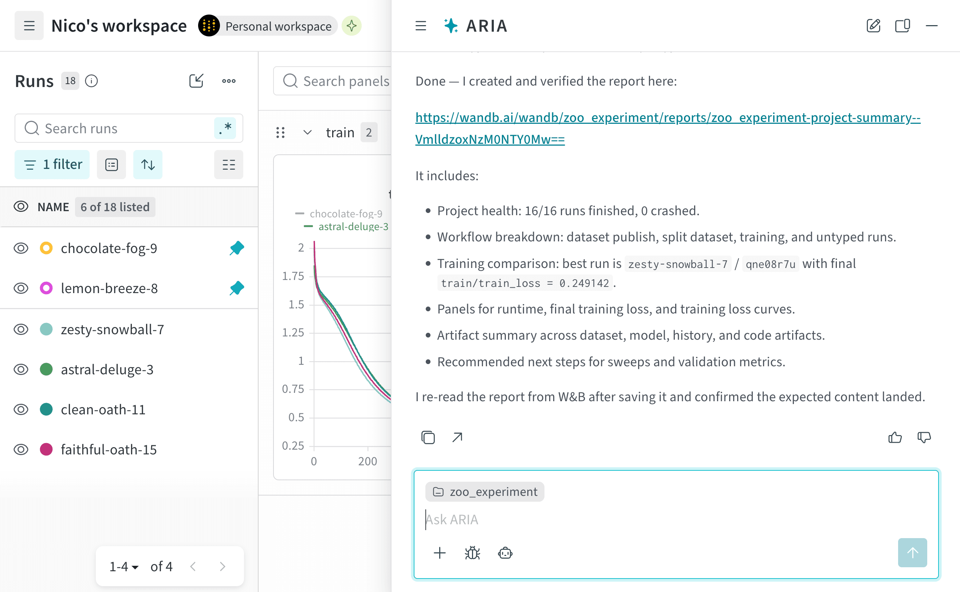The image size is (960, 592).
Task: Click the astral-deluge-3 green color dot
Action: point(46,370)
